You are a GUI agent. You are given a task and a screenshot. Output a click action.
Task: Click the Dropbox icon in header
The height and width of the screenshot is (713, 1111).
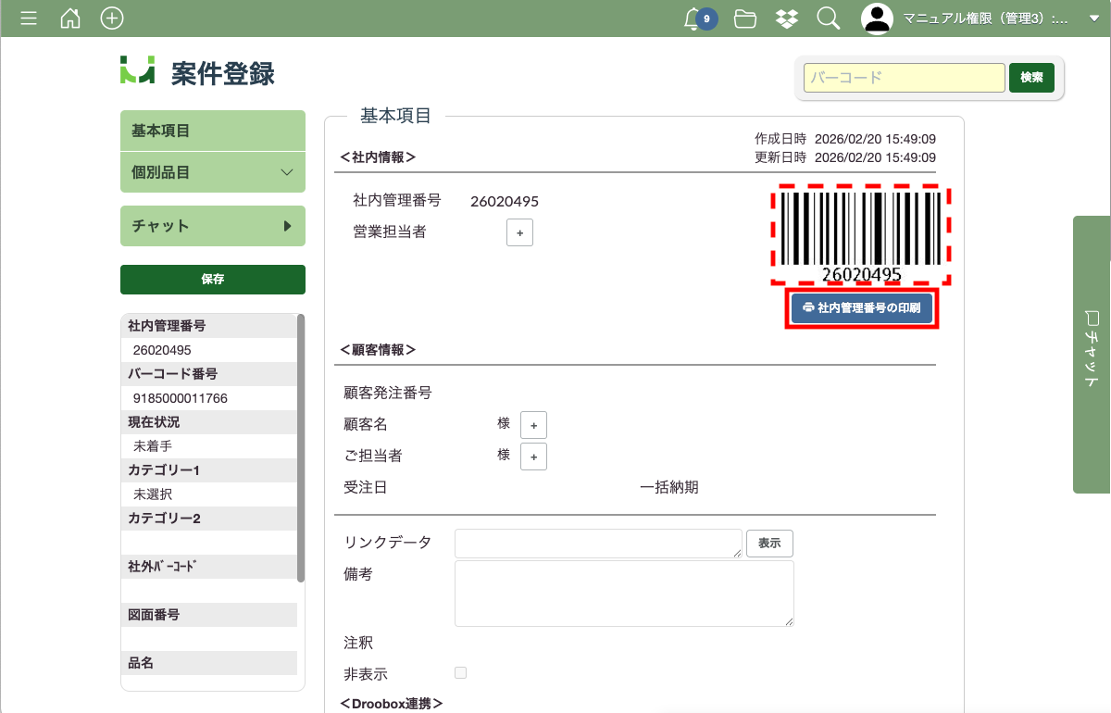point(787,19)
